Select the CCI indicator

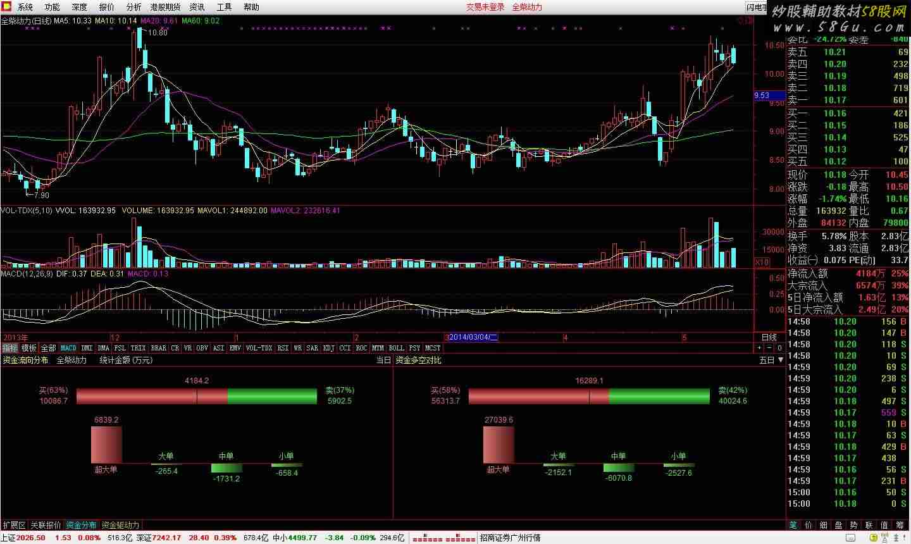(345, 348)
